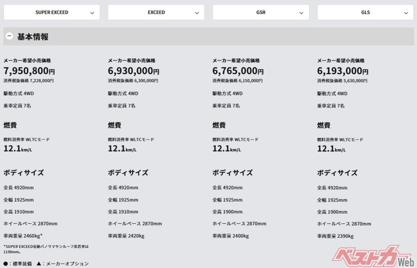Click the 基本情報 section heading
Image resolution: width=417 pixels, height=268 pixels.
point(33,37)
